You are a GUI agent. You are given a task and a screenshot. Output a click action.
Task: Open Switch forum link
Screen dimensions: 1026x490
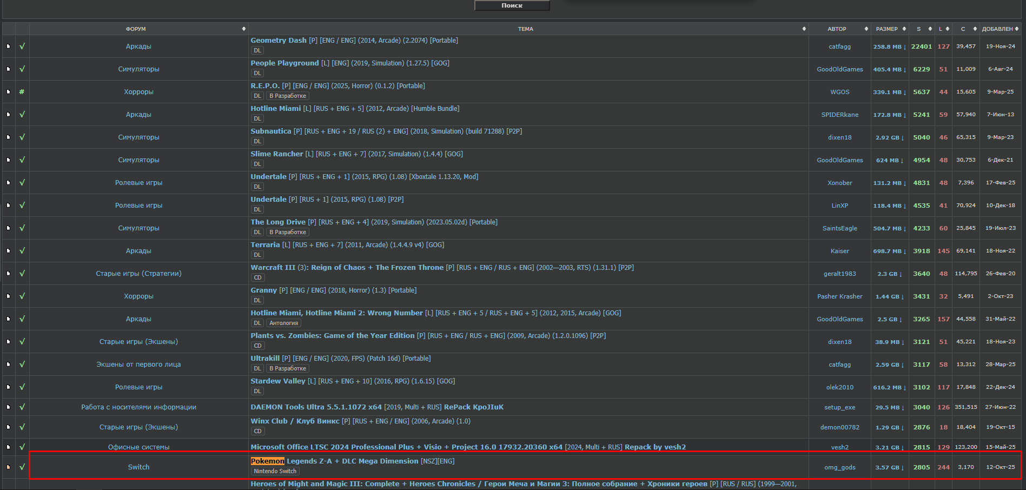(x=138, y=467)
